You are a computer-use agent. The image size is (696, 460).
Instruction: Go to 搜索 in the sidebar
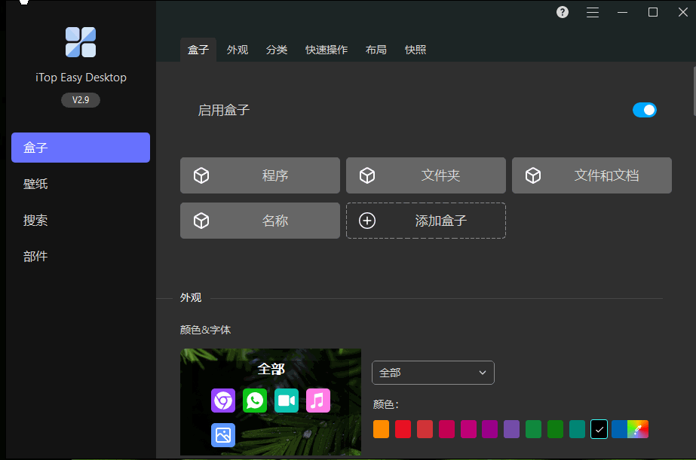click(35, 221)
